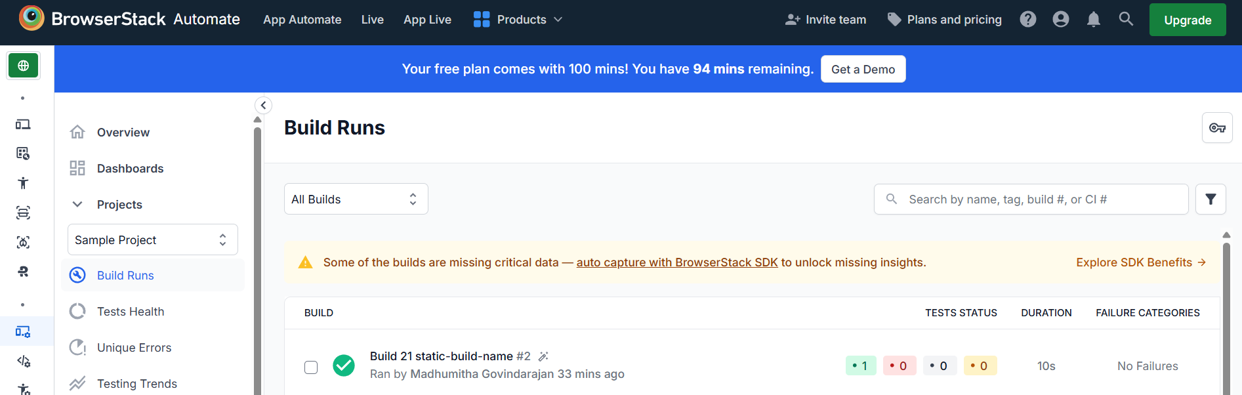Click the code settings icon in left rail

tap(24, 361)
